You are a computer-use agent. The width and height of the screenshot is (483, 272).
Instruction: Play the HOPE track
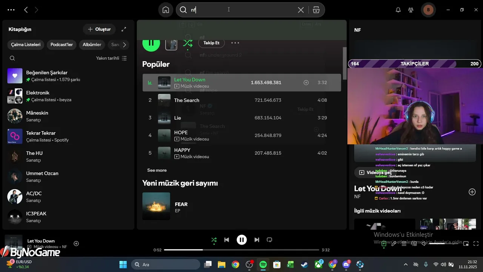(x=241, y=135)
